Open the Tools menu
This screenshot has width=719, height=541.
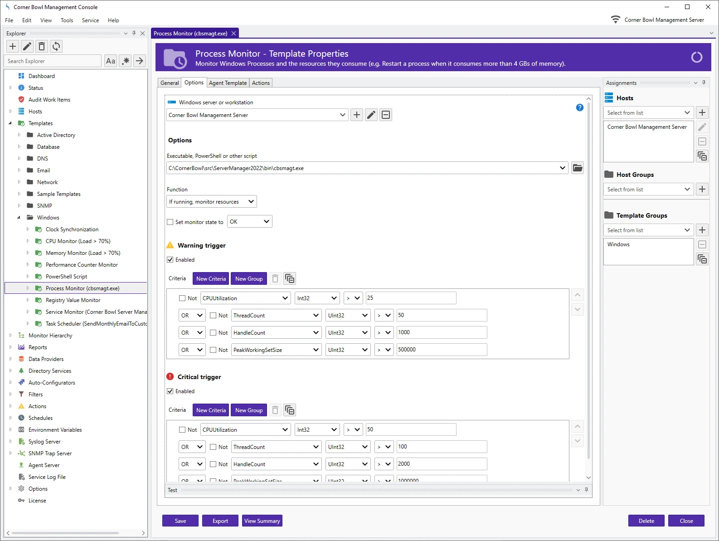[x=67, y=20]
